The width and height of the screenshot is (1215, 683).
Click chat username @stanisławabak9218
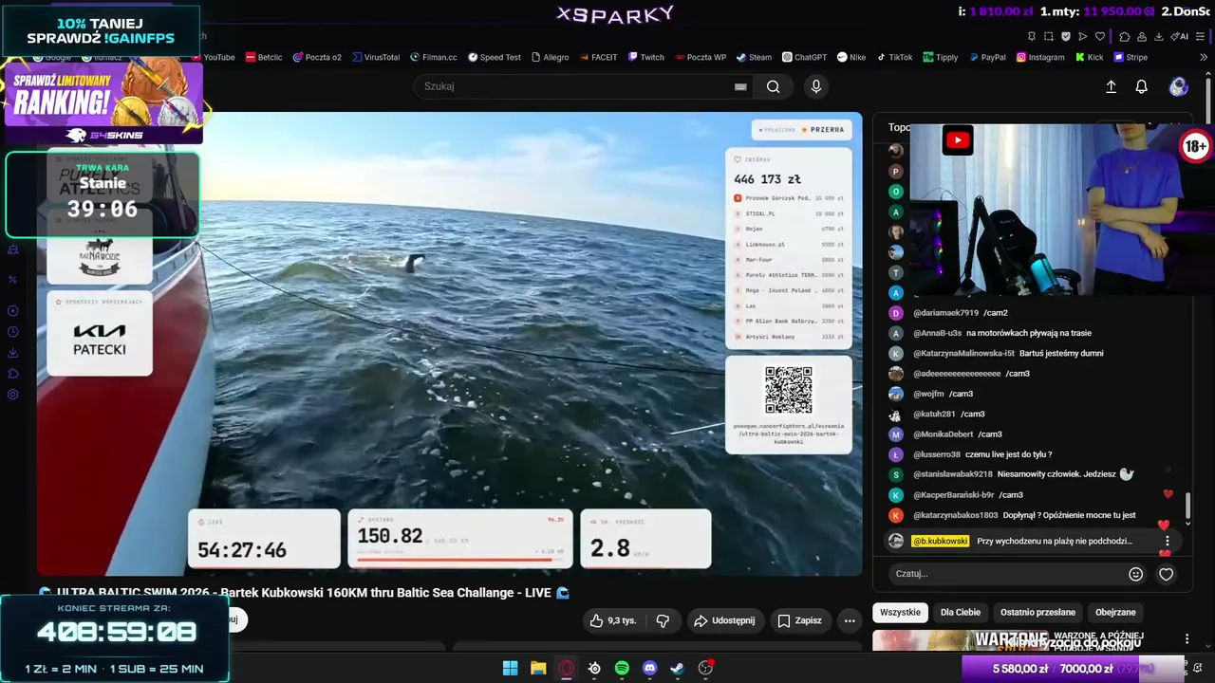point(953,474)
